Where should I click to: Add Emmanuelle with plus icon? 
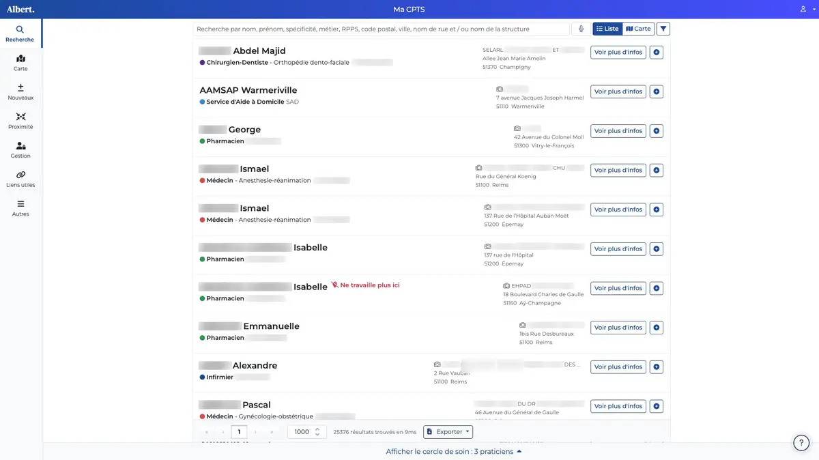pos(656,328)
